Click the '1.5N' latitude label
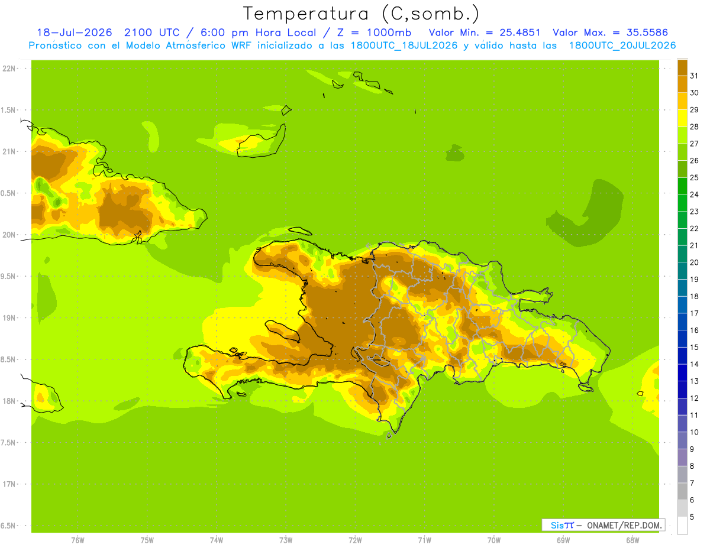This screenshot has width=710, height=548. tap(9, 110)
